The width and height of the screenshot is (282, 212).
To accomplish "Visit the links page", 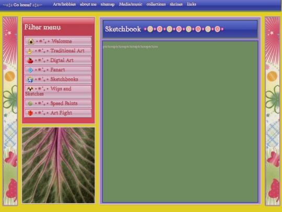I will [191, 4].
